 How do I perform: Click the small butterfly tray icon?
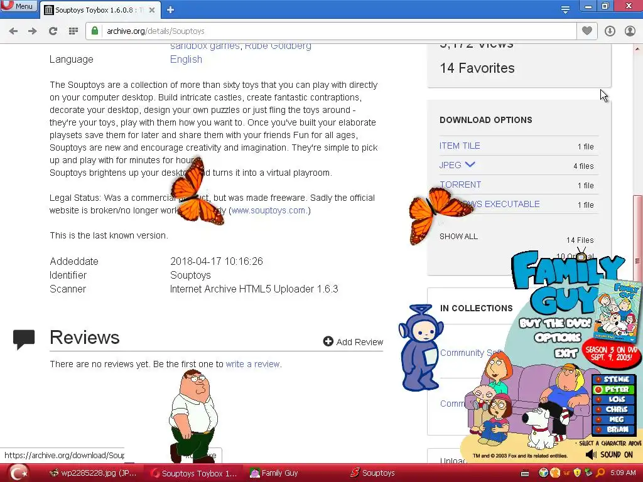click(x=566, y=473)
